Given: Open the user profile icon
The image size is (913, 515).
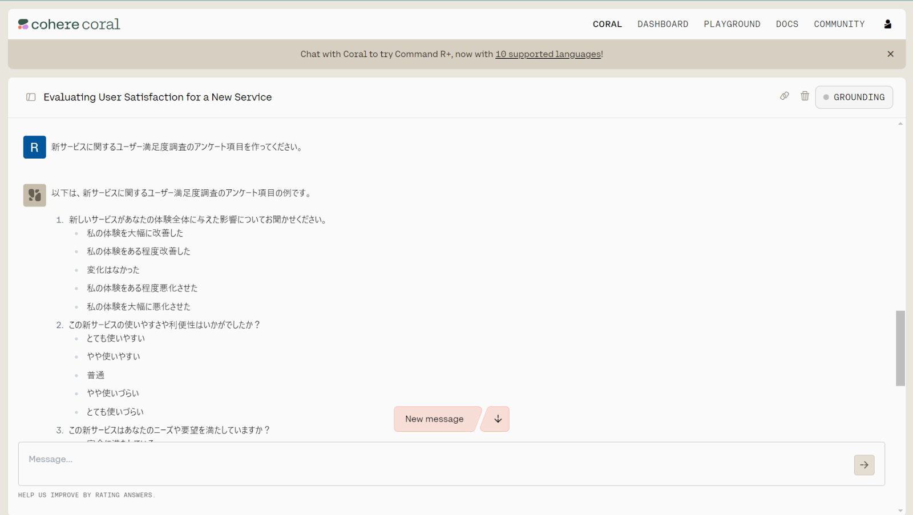Looking at the screenshot, I should (887, 24).
